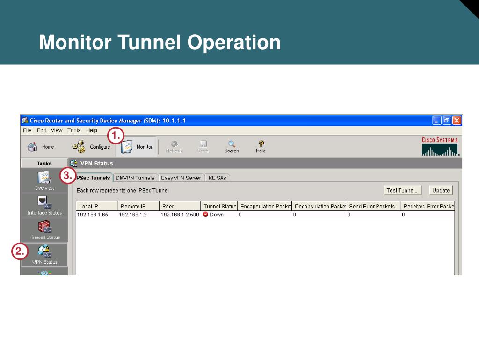Viewport: 479px width, 359px height.
Task: Click the Test Tunnel... button
Action: (402, 190)
